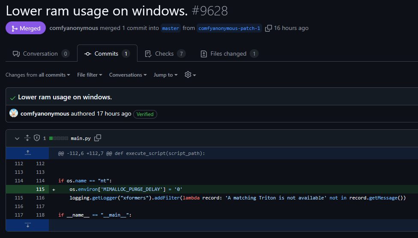Click the comfyanonymous avatar image
This screenshot has height=238, width=418.
click(14, 113)
